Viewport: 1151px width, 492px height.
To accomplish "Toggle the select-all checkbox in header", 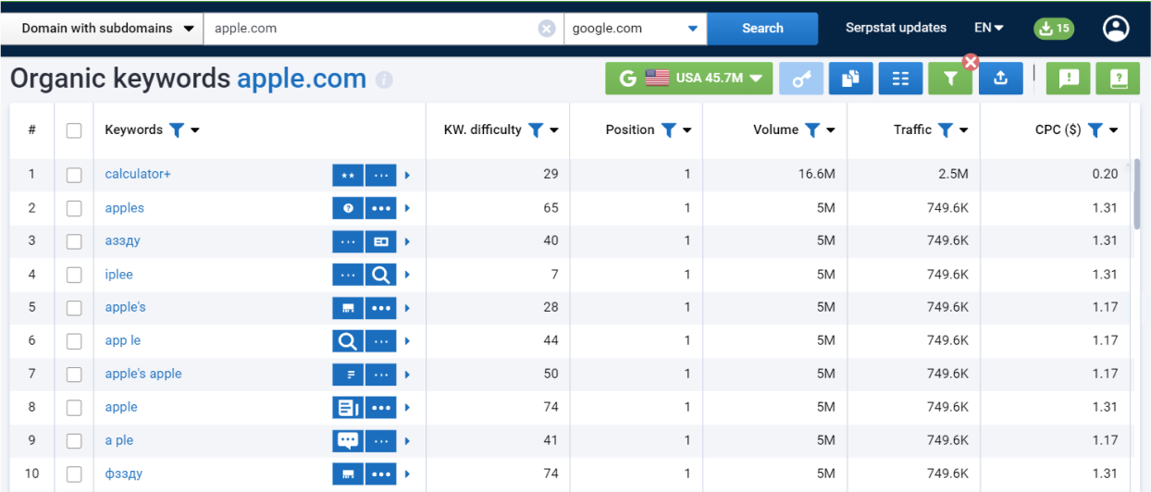I will (74, 130).
